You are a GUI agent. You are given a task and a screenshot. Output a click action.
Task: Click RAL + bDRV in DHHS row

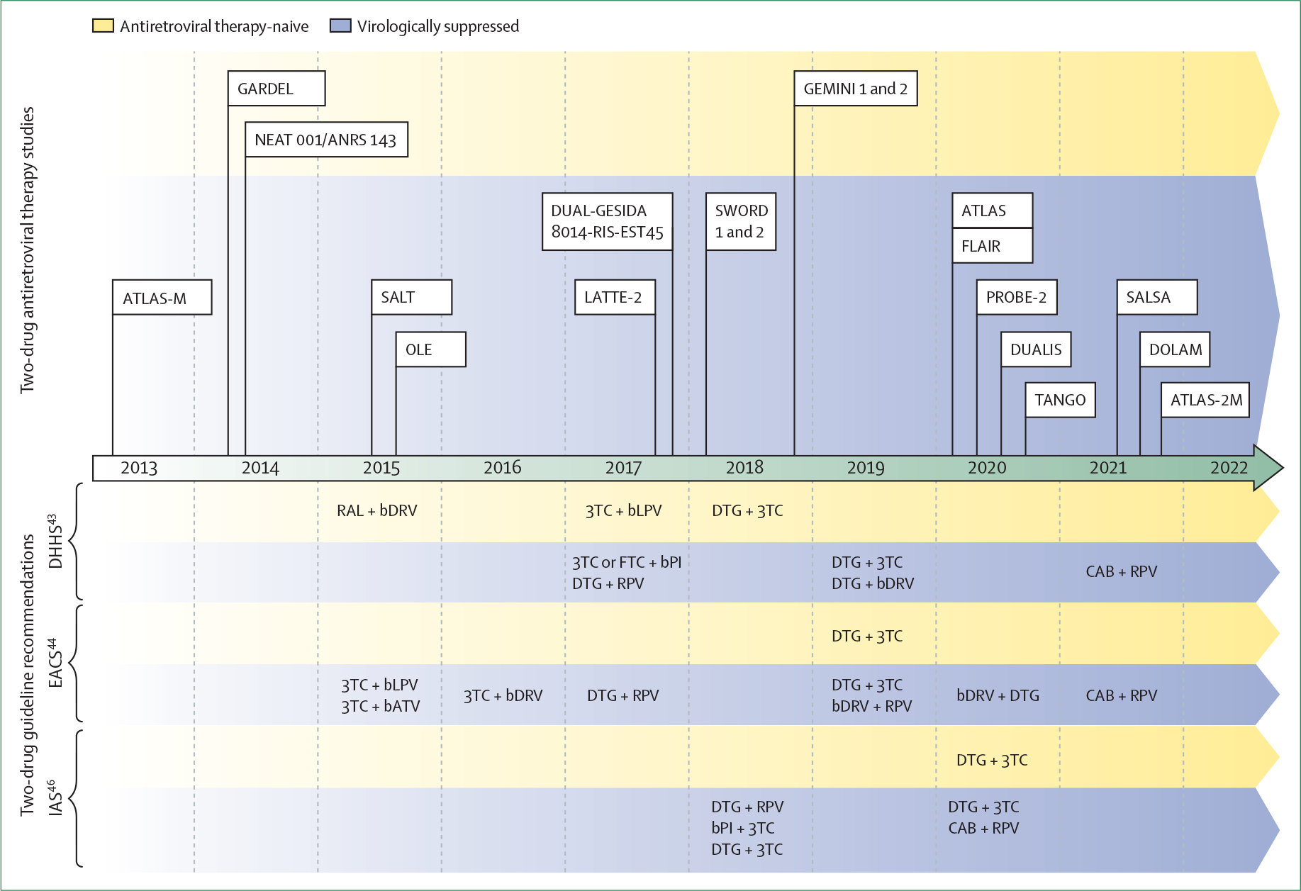tap(377, 510)
